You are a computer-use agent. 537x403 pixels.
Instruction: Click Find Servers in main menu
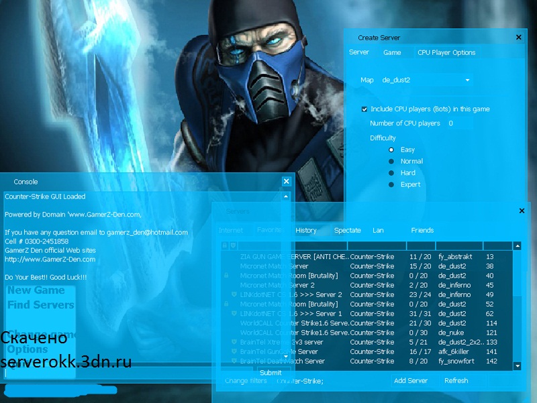coord(41,305)
